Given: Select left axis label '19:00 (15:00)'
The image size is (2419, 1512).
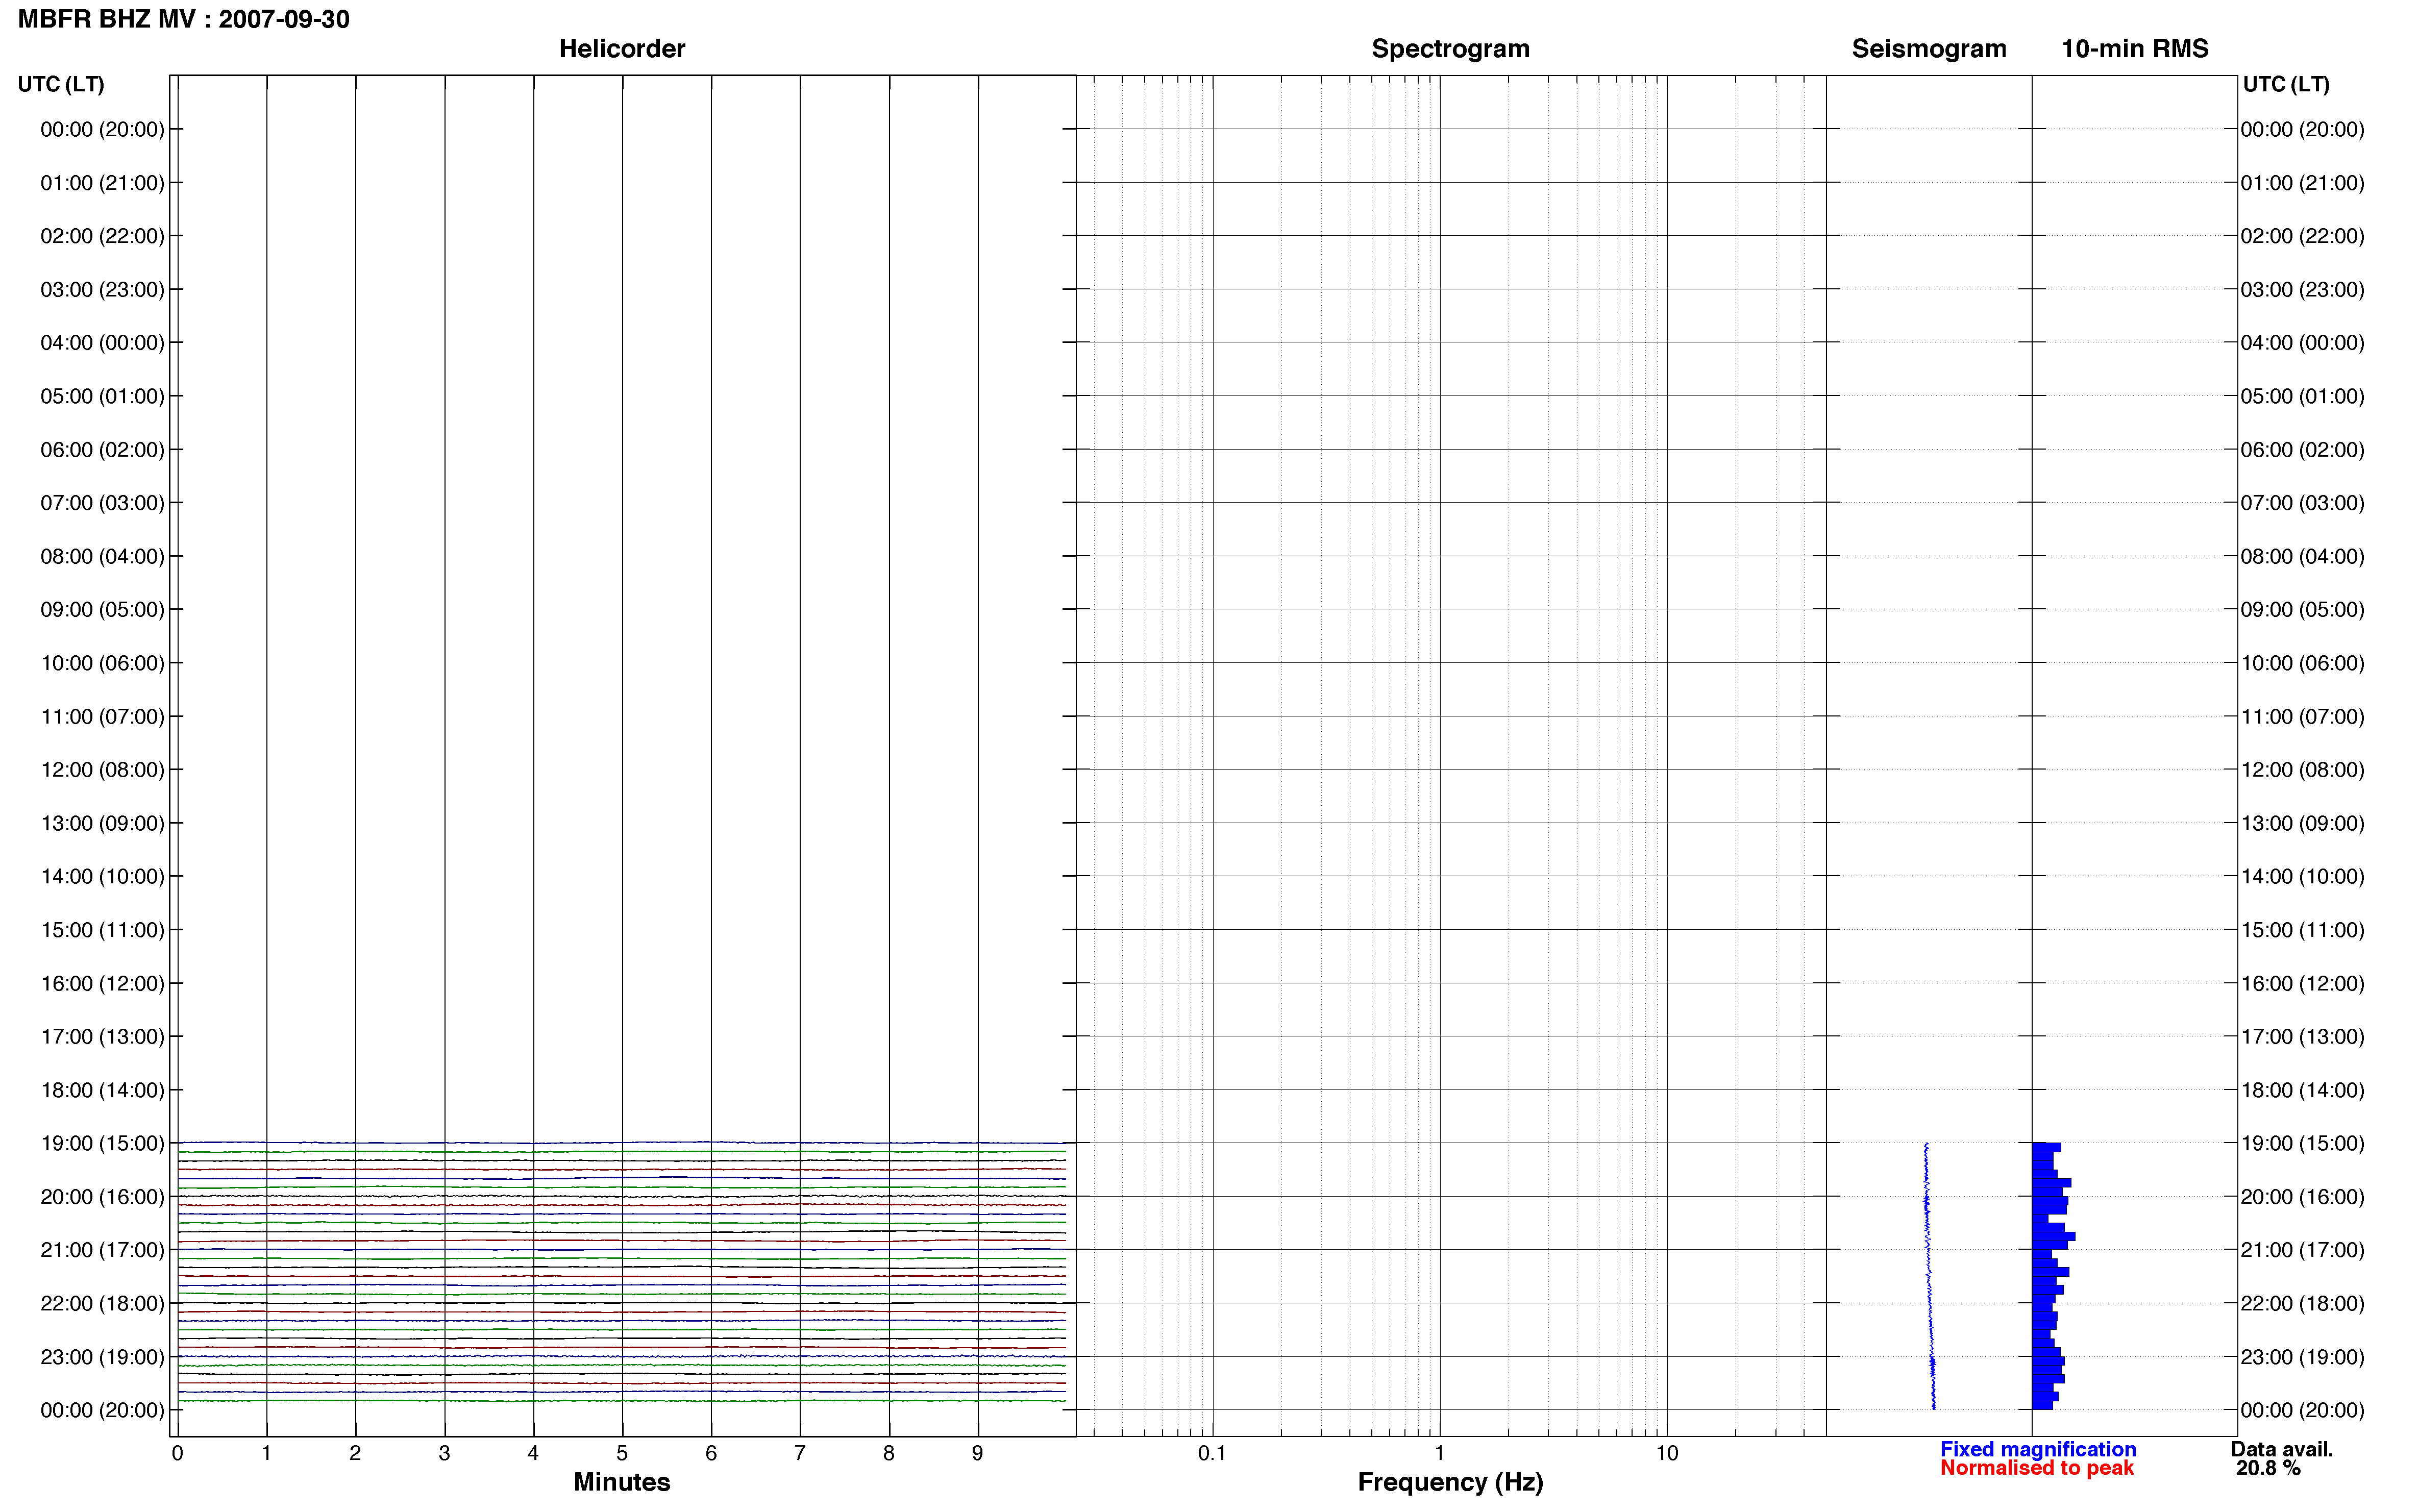Looking at the screenshot, I should (x=102, y=1143).
